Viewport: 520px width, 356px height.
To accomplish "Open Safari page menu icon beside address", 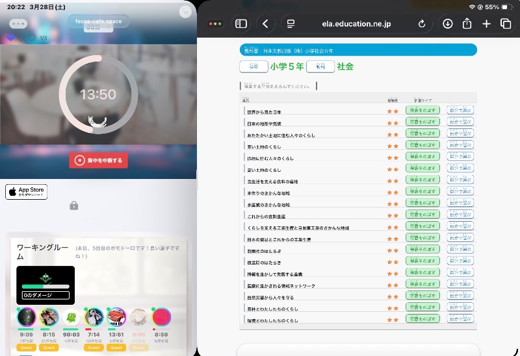I will pyautogui.click(x=291, y=24).
